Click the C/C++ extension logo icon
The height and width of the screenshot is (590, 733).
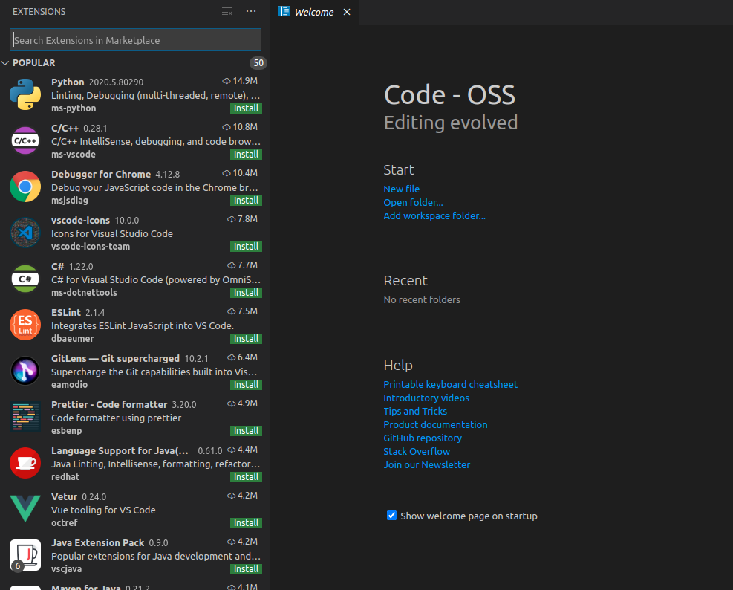pyautogui.click(x=25, y=140)
